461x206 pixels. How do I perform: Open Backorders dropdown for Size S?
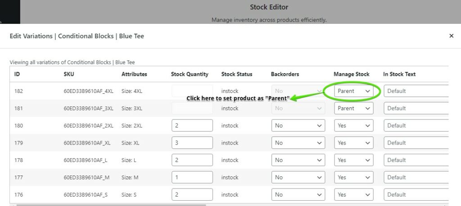(x=298, y=195)
